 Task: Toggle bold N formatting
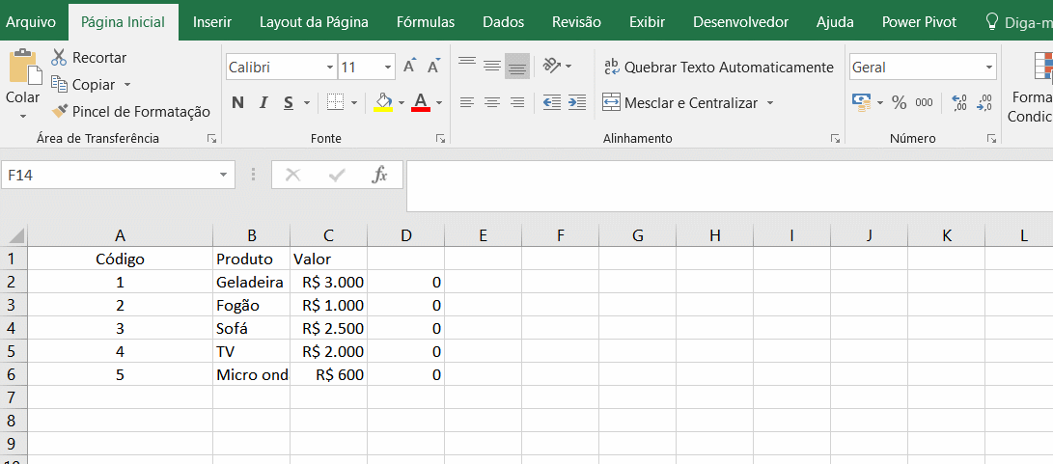237,102
